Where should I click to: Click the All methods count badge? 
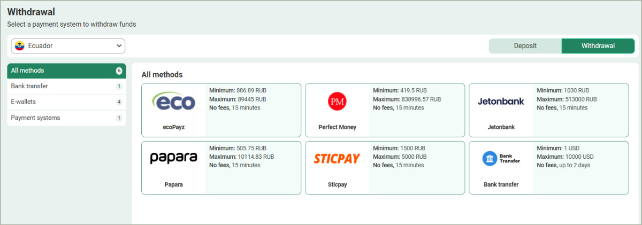tap(119, 71)
